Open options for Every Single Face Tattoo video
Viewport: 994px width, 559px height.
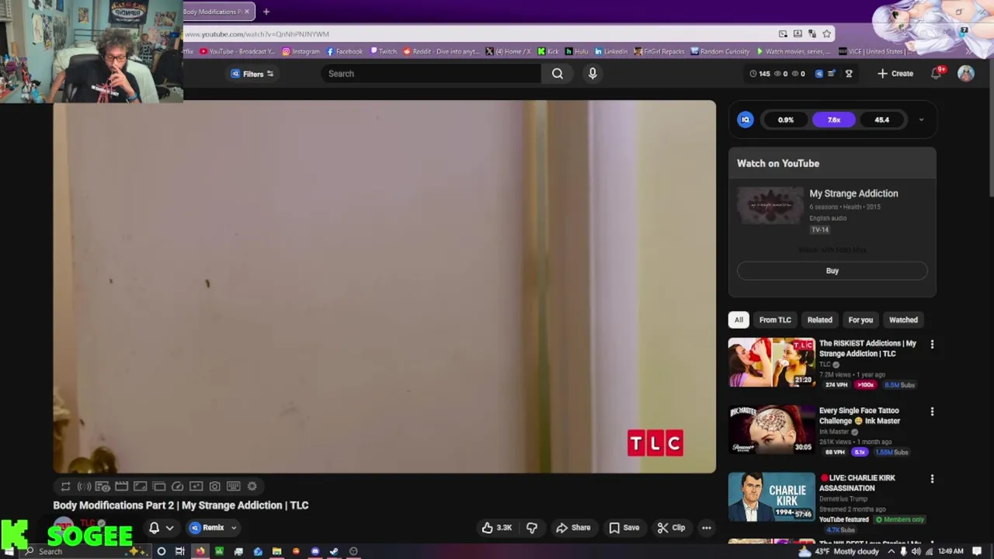point(932,411)
